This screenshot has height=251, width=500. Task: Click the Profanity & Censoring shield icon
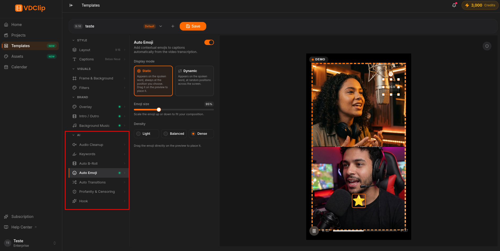pyautogui.click(x=74, y=192)
